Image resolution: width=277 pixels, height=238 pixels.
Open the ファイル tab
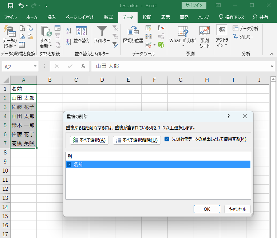(x=11, y=17)
